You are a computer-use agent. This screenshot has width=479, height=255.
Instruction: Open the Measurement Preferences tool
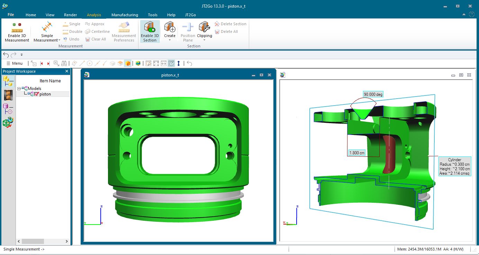coord(124,31)
